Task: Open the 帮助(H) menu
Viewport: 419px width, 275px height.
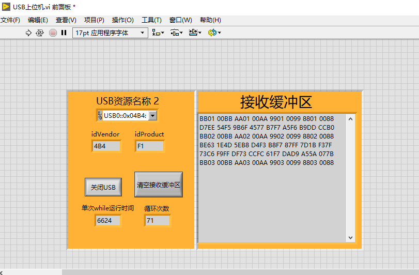Action: pos(210,20)
